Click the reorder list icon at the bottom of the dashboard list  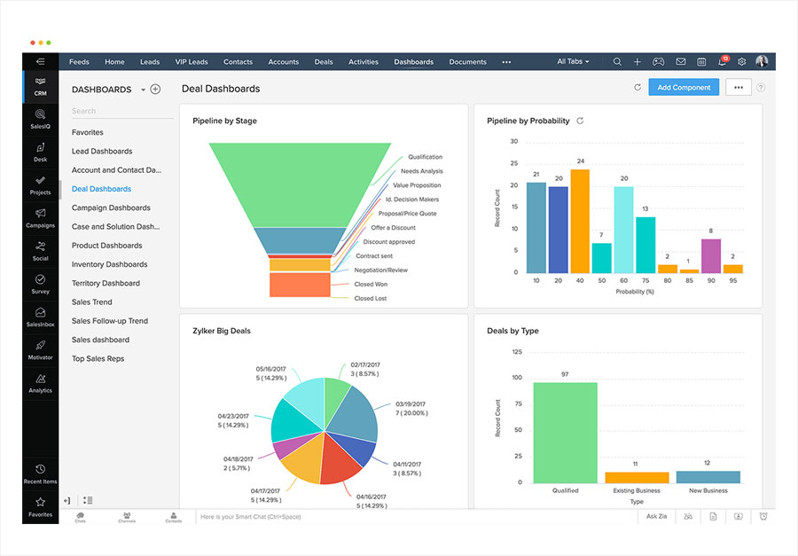88,500
